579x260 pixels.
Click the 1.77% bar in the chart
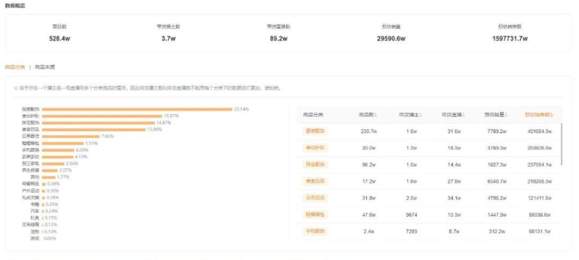48,177
